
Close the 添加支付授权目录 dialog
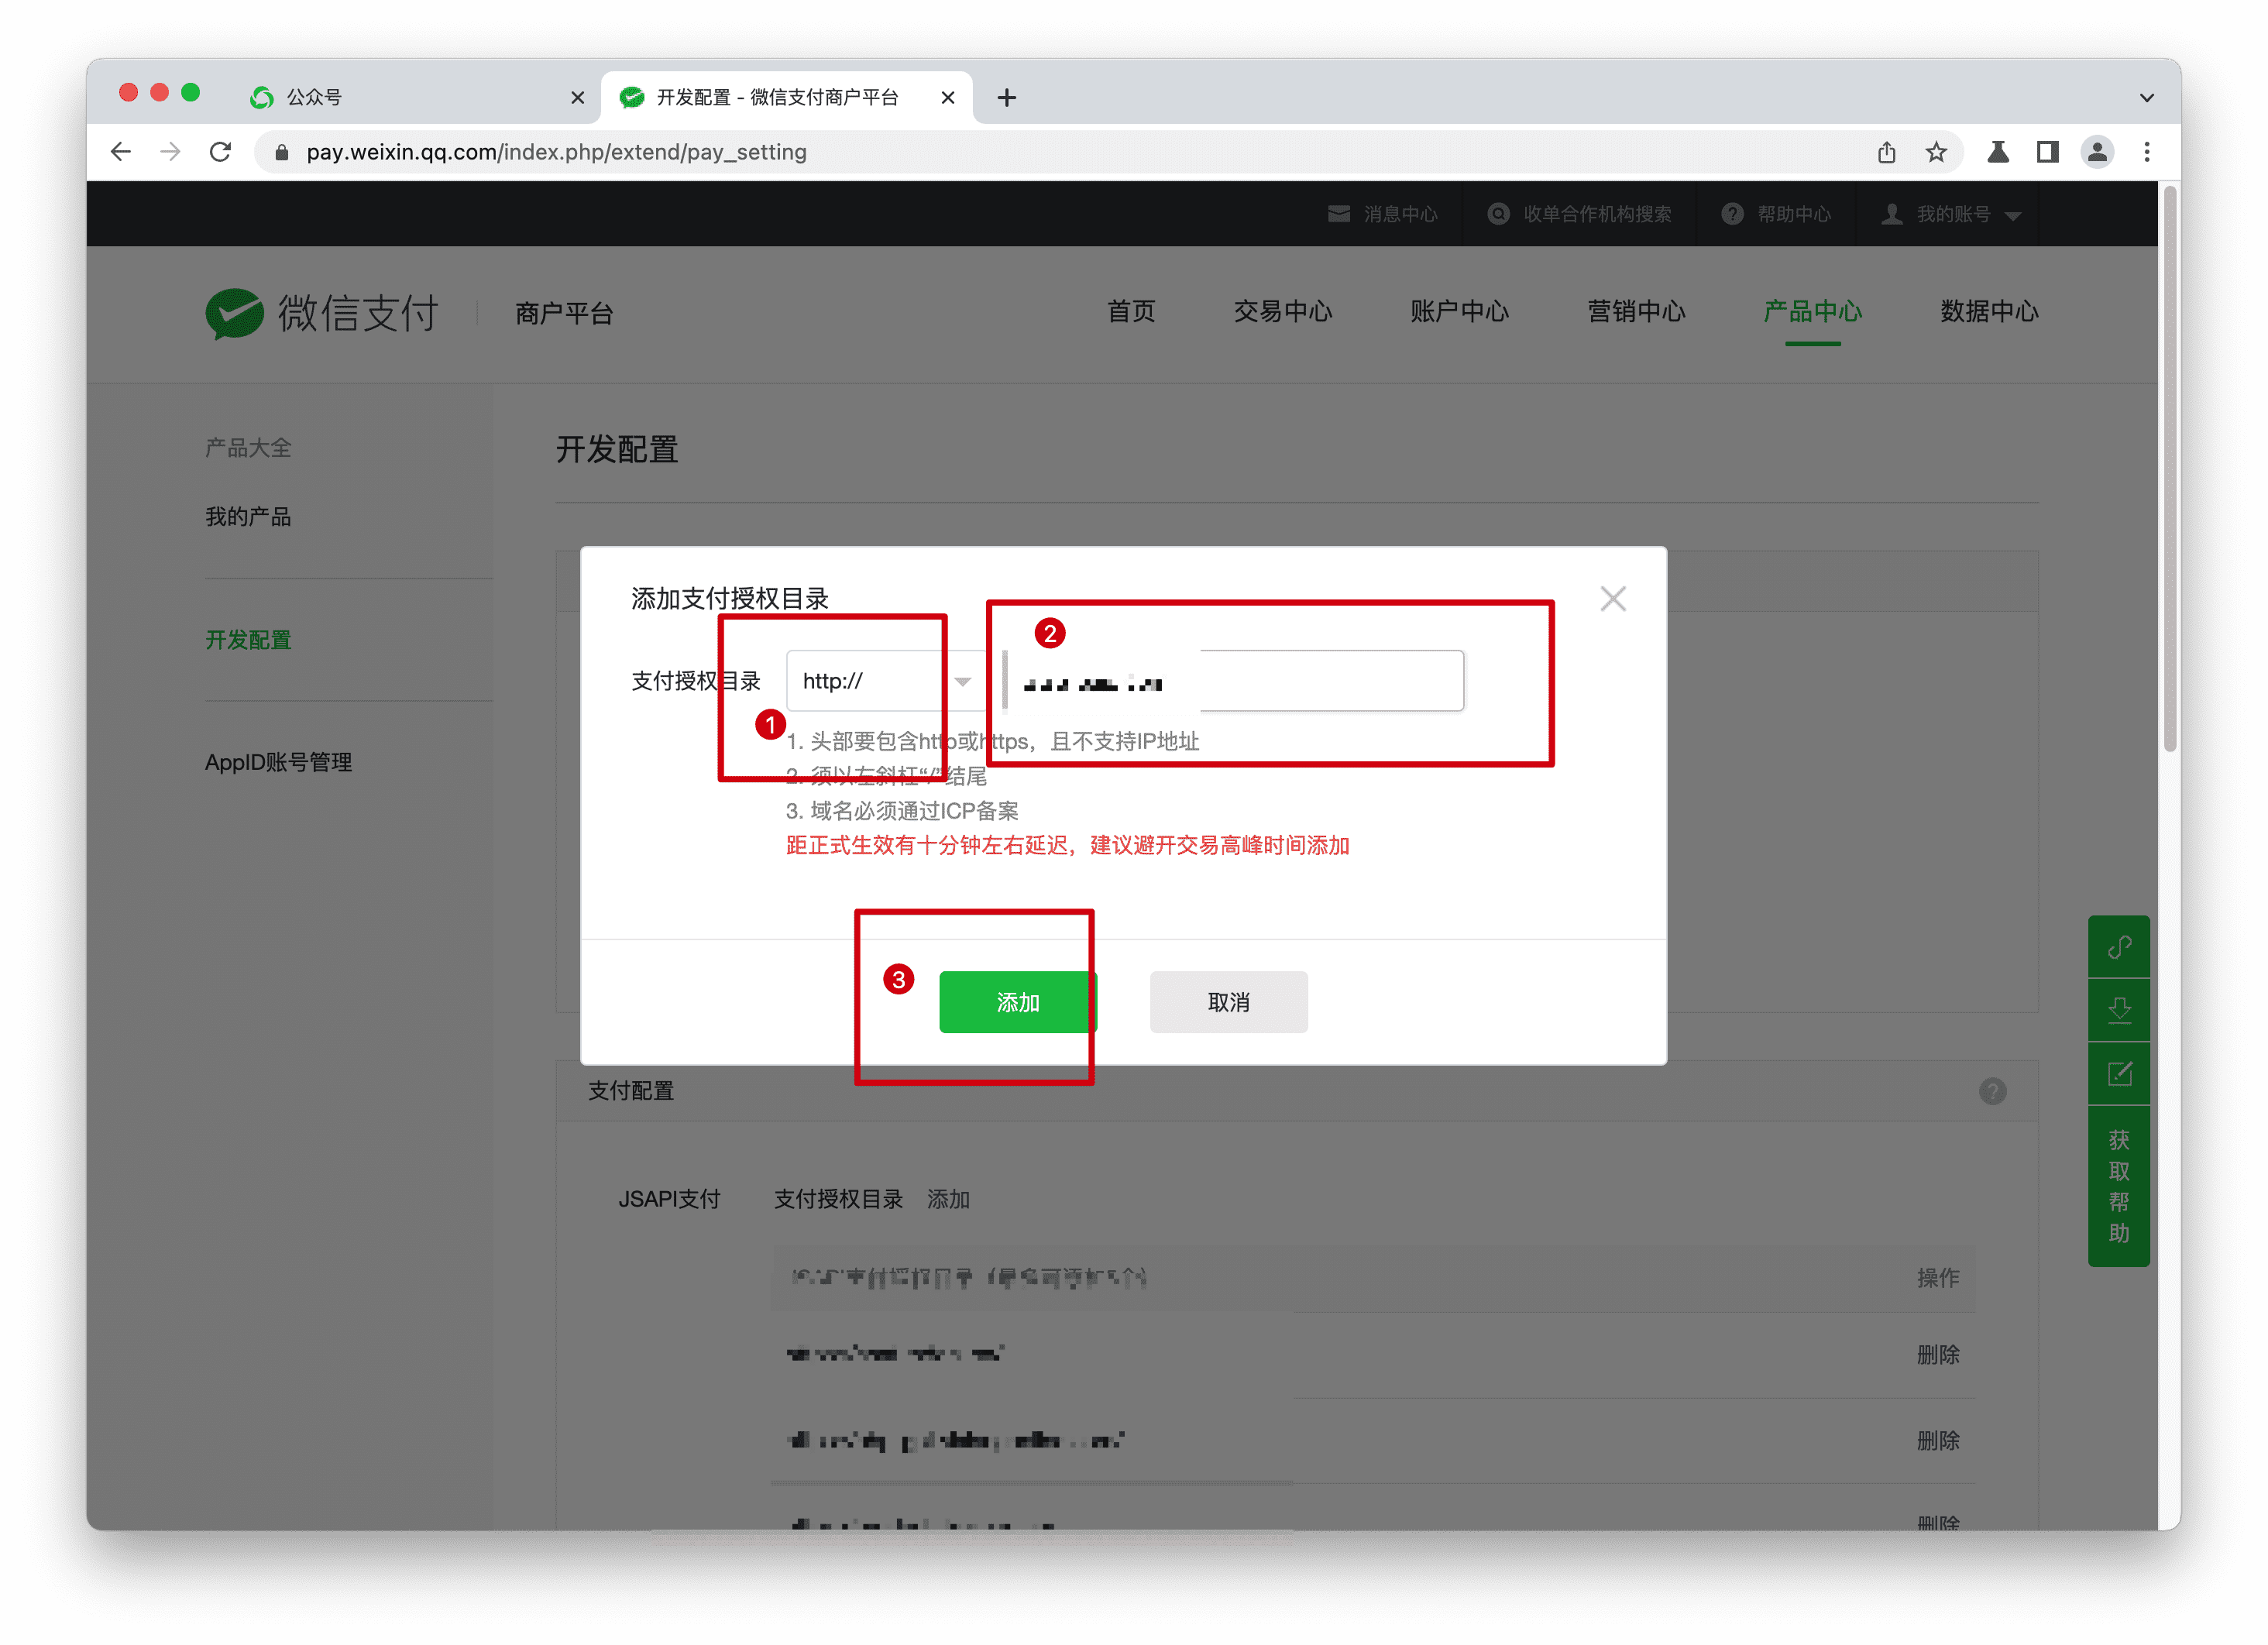(x=1613, y=599)
